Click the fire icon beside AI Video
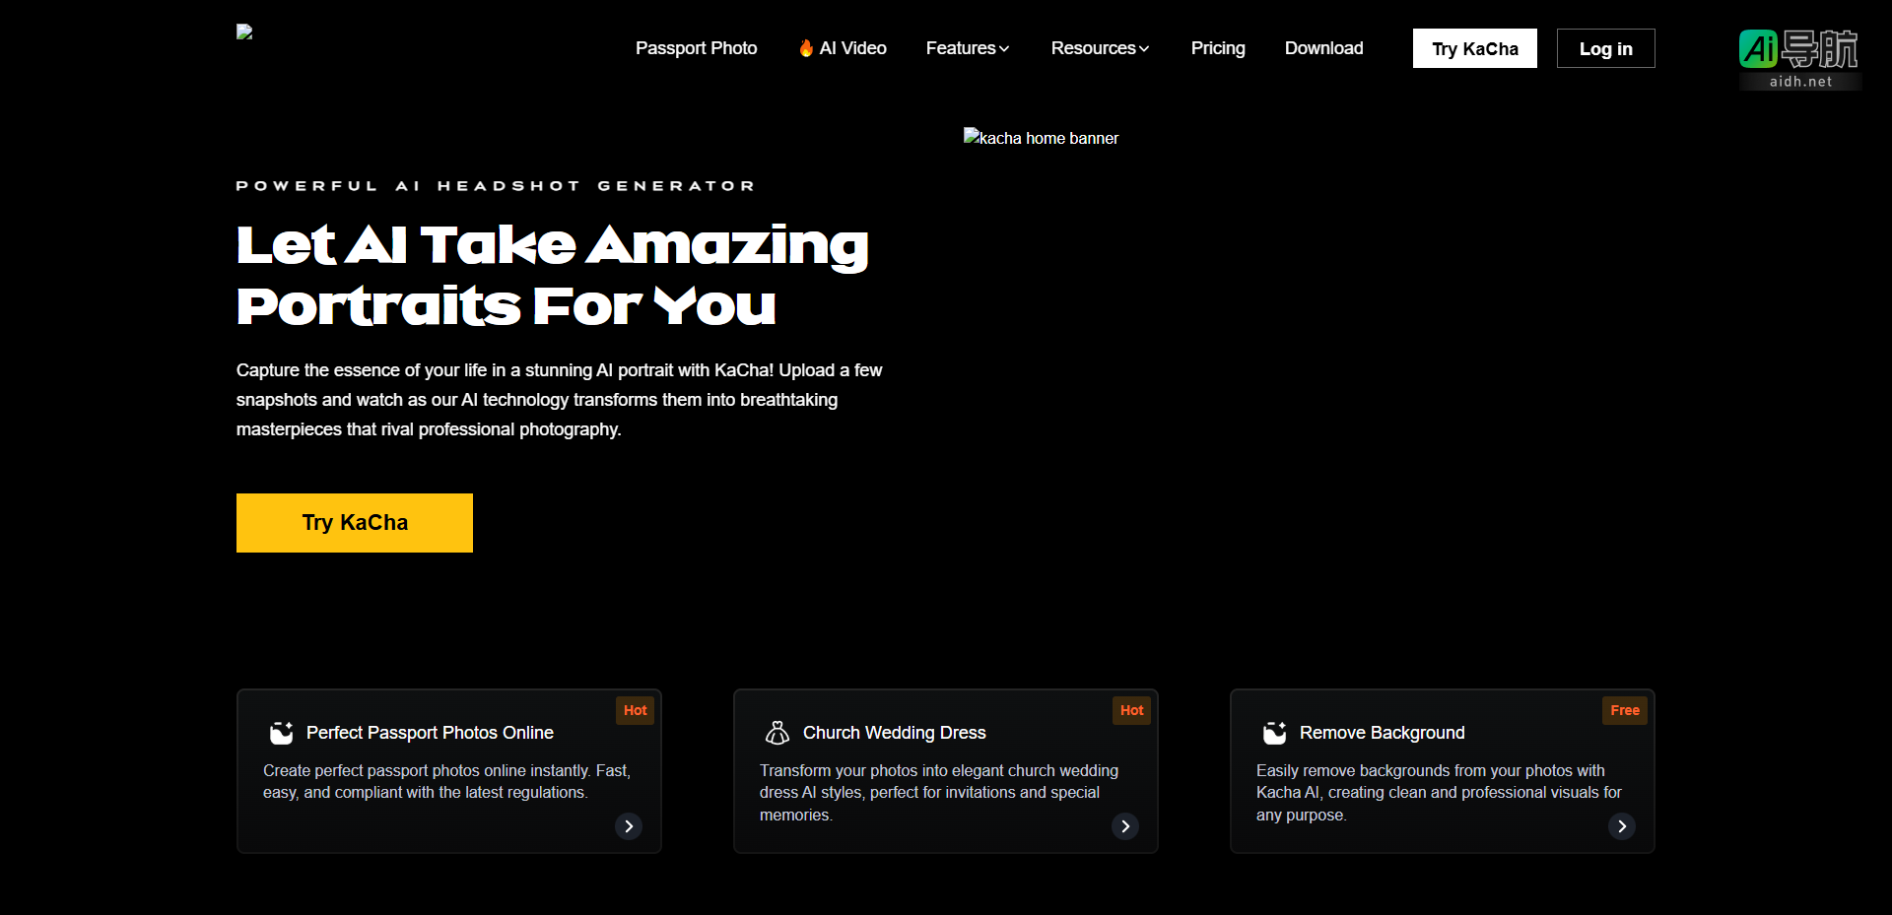Viewport: 1892px width, 915px height. pos(806,48)
